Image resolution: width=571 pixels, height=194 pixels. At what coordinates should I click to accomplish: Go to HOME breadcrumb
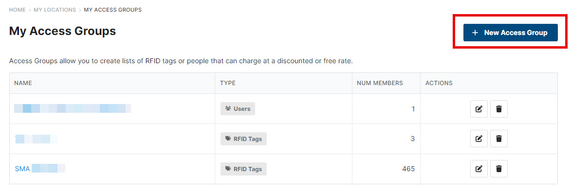(17, 10)
